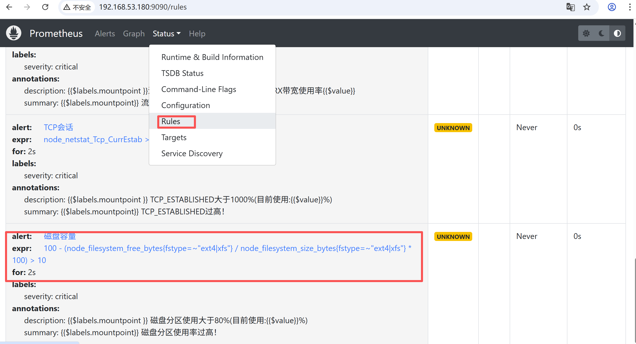Screen dimensions: 636x344
Task: Click the Prometheus logo
Action: (13, 33)
